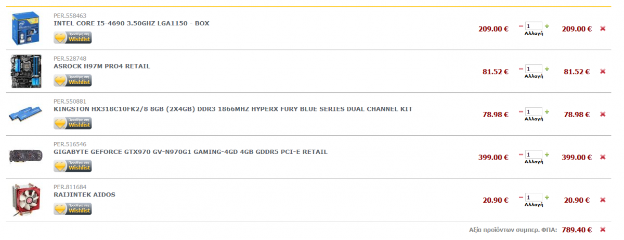The width and height of the screenshot is (624, 240).
Task: Increase quantity of Raijintek Aidos cooler
Action: [x=547, y=197]
